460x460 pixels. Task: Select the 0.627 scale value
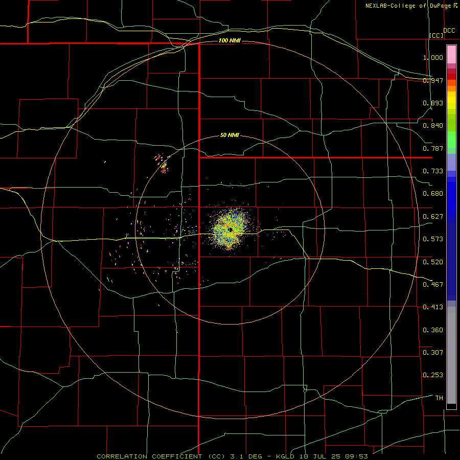coord(433,217)
